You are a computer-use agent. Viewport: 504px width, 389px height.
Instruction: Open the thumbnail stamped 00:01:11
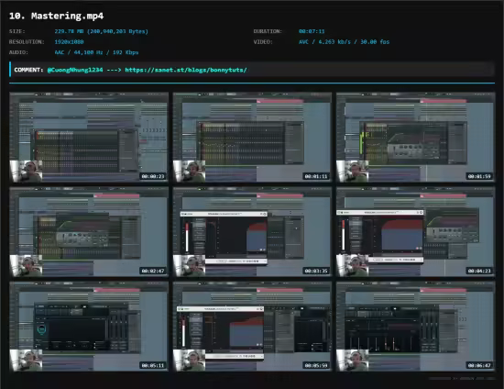pyautogui.click(x=252, y=138)
